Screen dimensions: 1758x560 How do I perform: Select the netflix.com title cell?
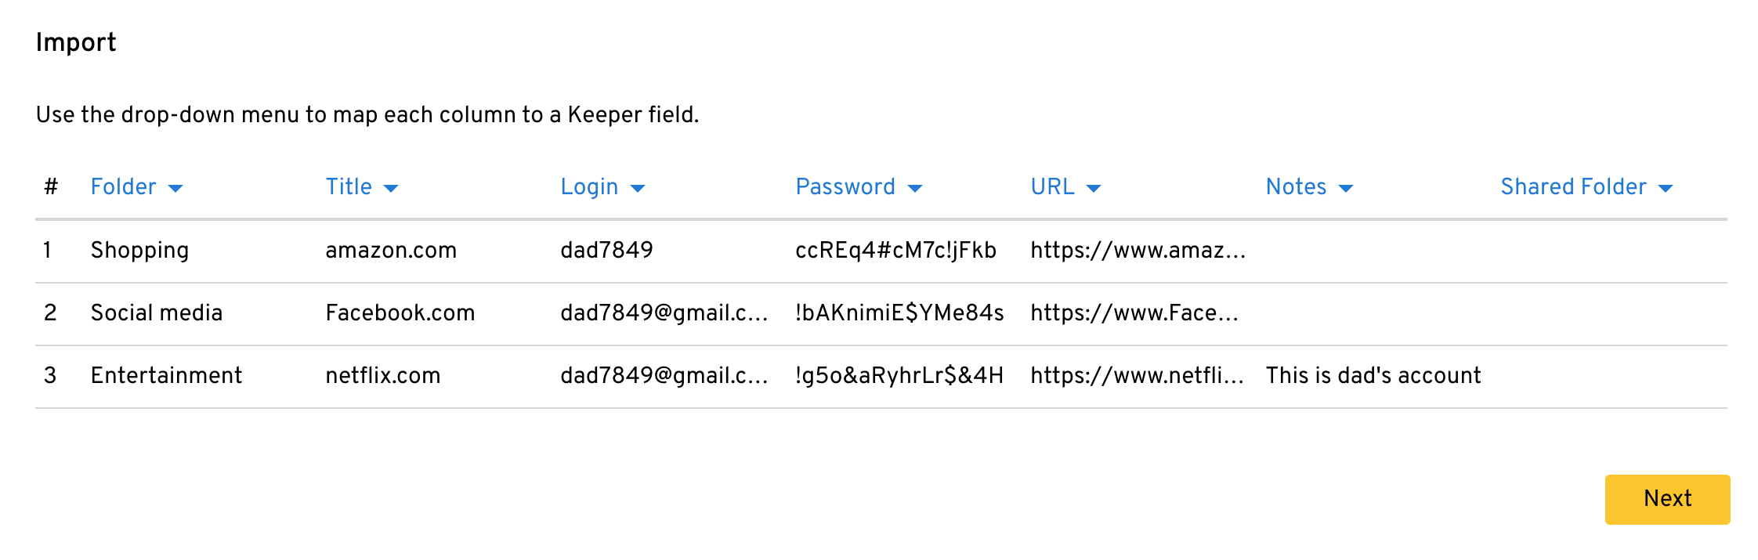(383, 376)
